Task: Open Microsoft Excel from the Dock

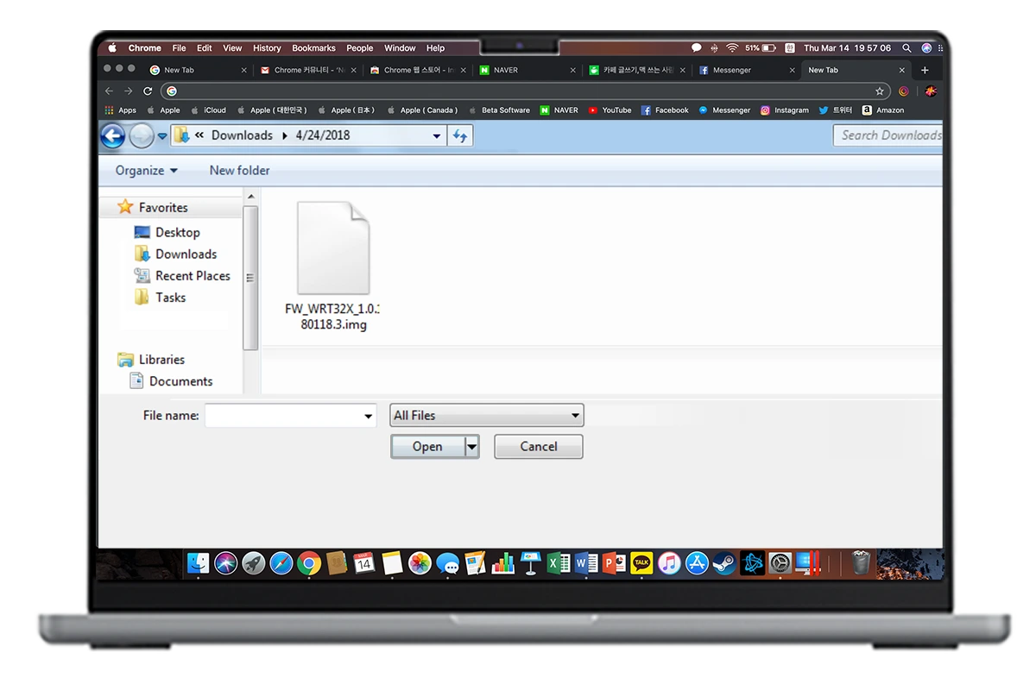Action: coord(556,563)
